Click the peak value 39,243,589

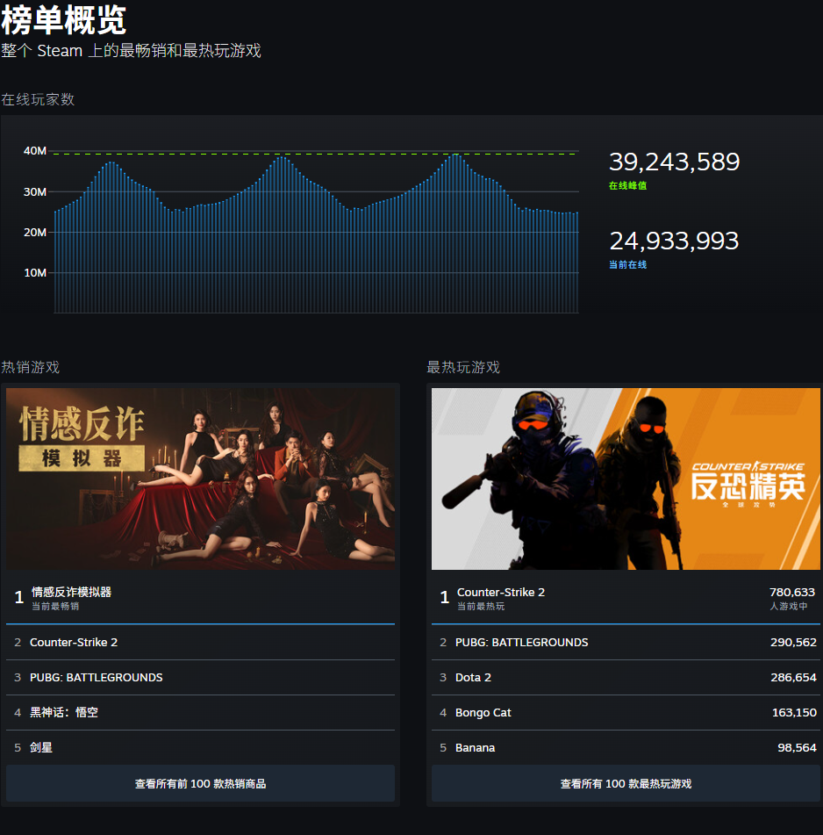(674, 162)
